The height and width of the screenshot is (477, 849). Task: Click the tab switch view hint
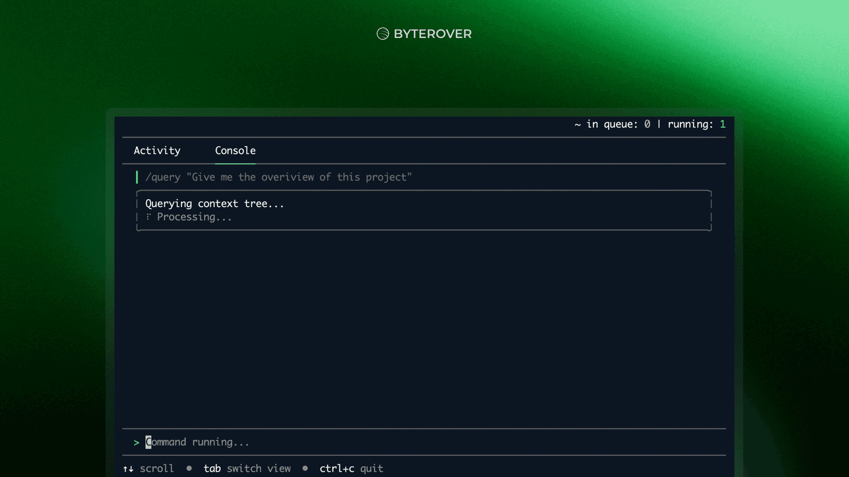pyautogui.click(x=247, y=469)
